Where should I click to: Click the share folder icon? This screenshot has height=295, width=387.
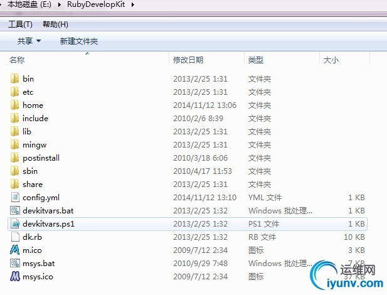(14, 184)
